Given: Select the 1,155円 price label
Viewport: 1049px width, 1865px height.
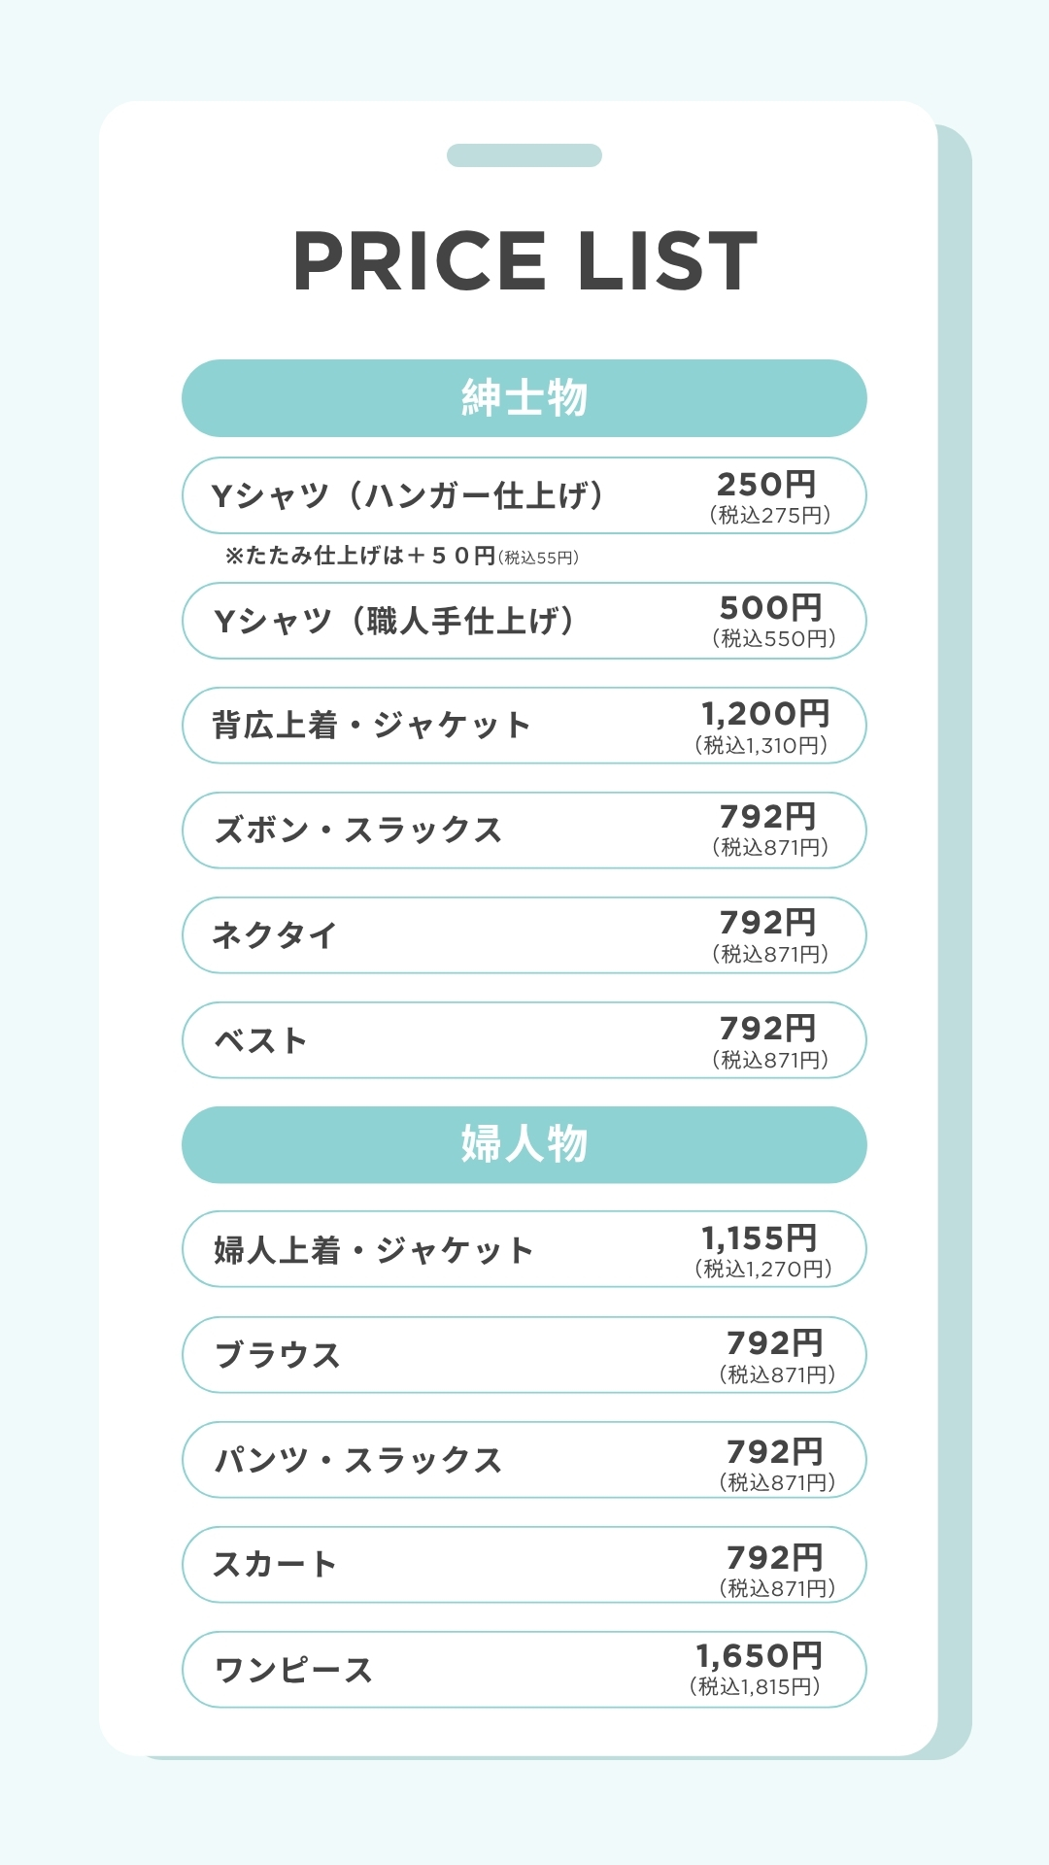Looking at the screenshot, I should [x=760, y=1238].
